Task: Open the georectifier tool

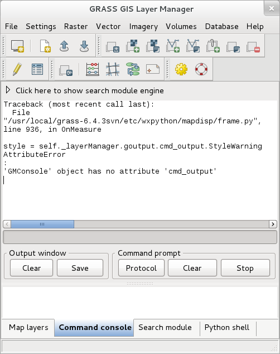Action: (113, 69)
